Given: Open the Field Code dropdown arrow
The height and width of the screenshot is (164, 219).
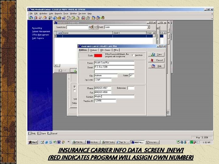Looking at the screenshot, I should [x=149, y=27].
